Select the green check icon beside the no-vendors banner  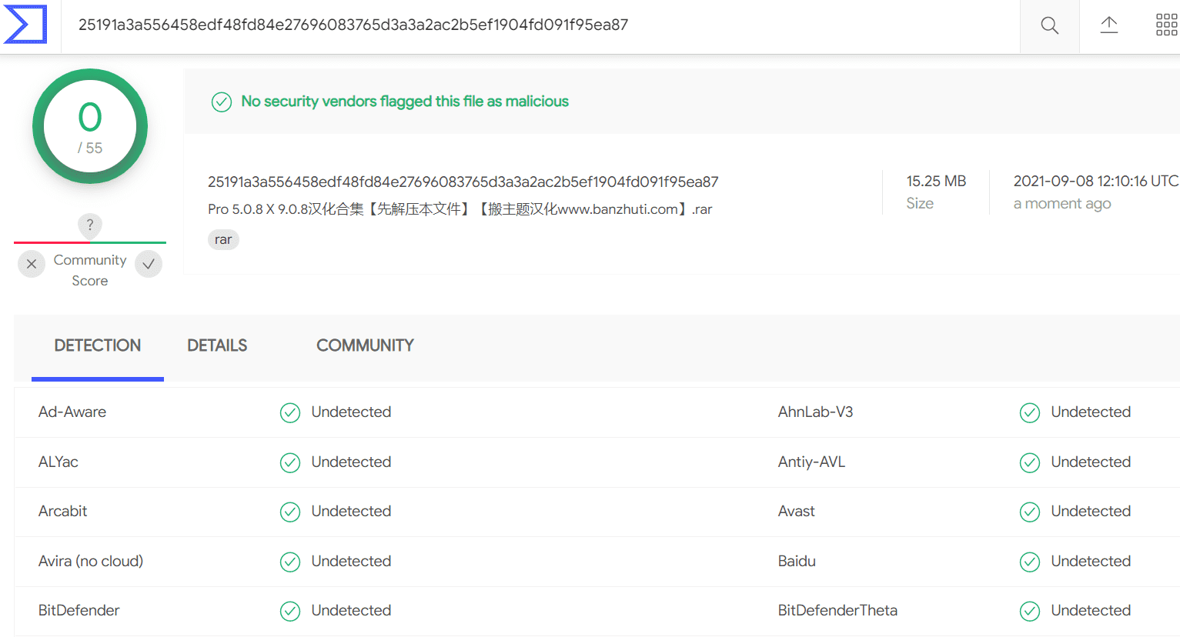[x=222, y=102]
